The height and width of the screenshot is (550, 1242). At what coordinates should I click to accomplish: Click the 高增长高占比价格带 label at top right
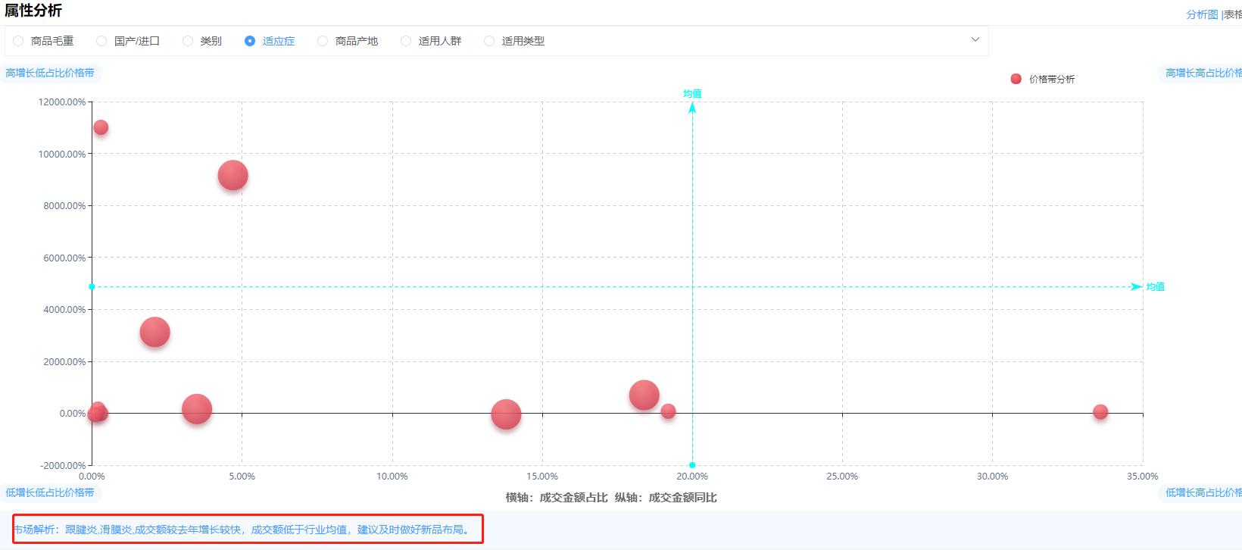click(1201, 73)
